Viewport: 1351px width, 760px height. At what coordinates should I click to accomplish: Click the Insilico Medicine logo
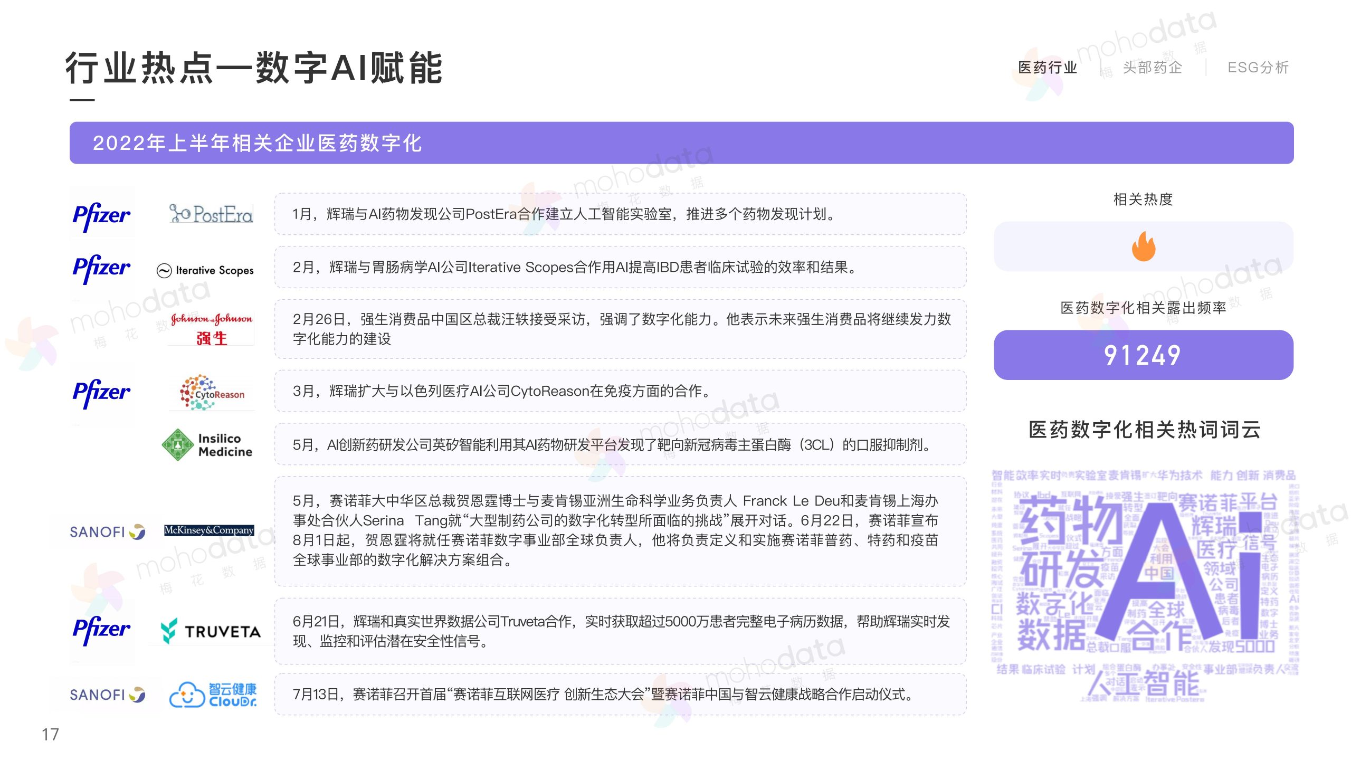pyautogui.click(x=207, y=445)
